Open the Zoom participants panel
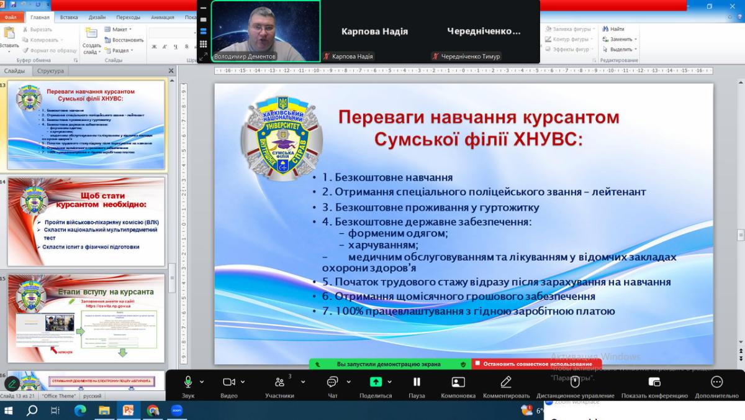This screenshot has height=420, width=745. tap(279, 382)
